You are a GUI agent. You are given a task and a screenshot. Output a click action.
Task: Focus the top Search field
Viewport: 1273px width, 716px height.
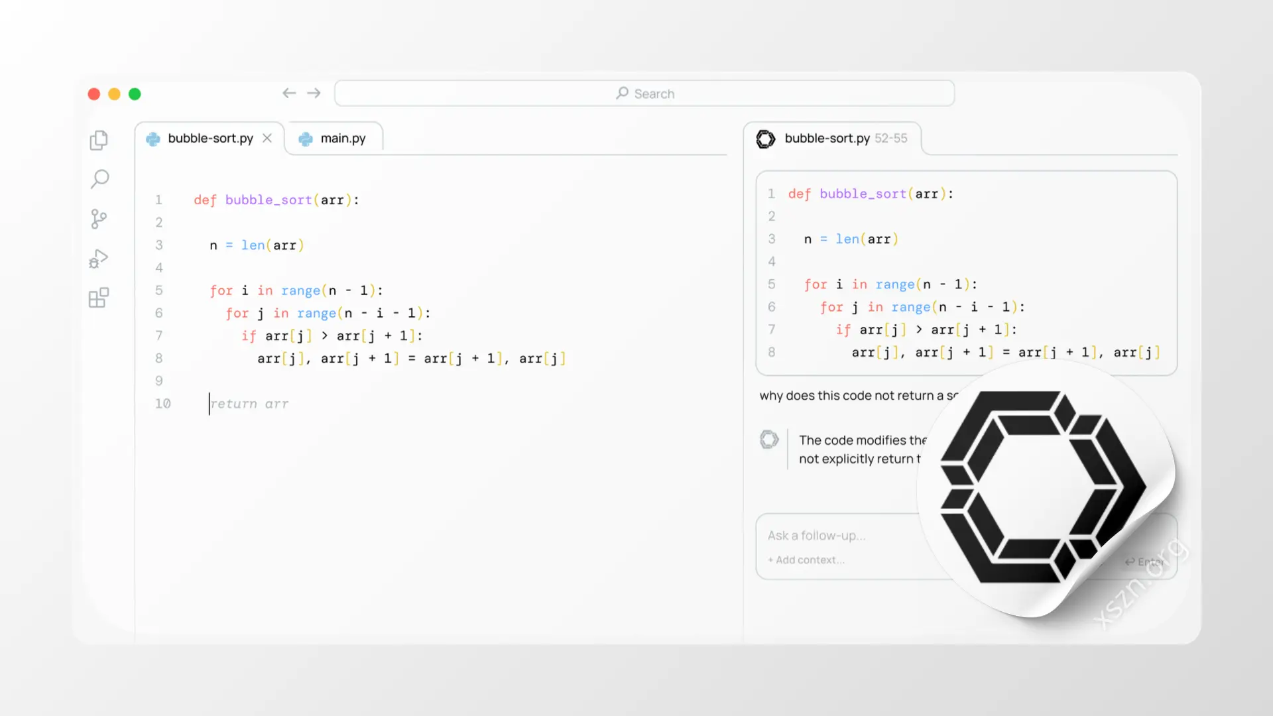(x=644, y=93)
